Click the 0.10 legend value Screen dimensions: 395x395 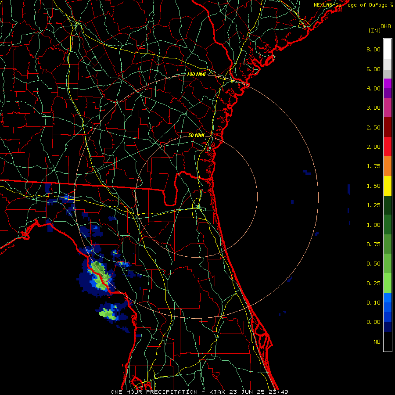pyautogui.click(x=373, y=303)
